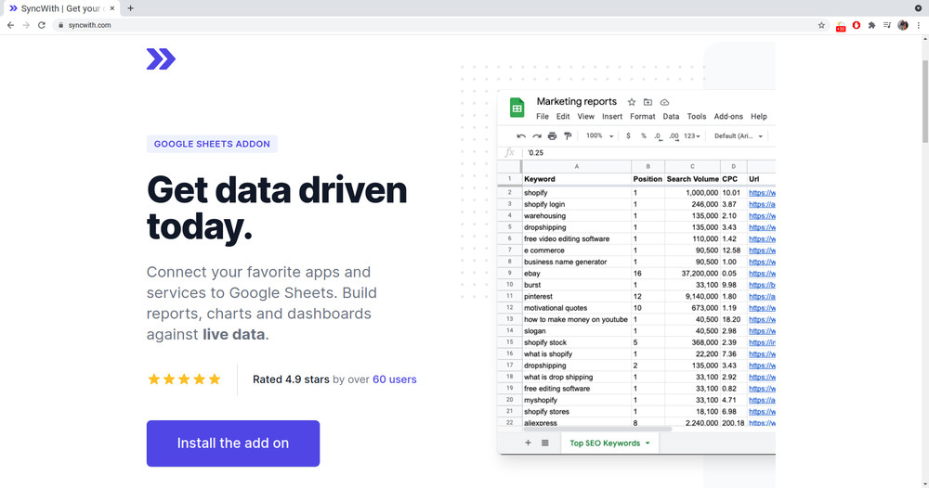Viewport: 929px width, 488px height.
Task: Click the Google Sheets green logo
Action: [517, 108]
